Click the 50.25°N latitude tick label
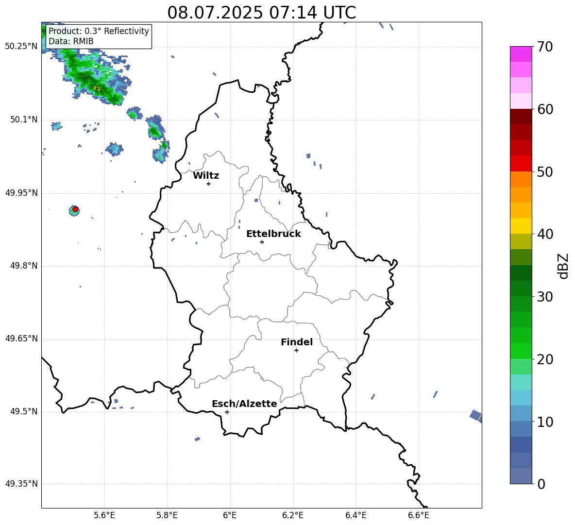Image resolution: width=575 pixels, height=525 pixels. (x=21, y=47)
